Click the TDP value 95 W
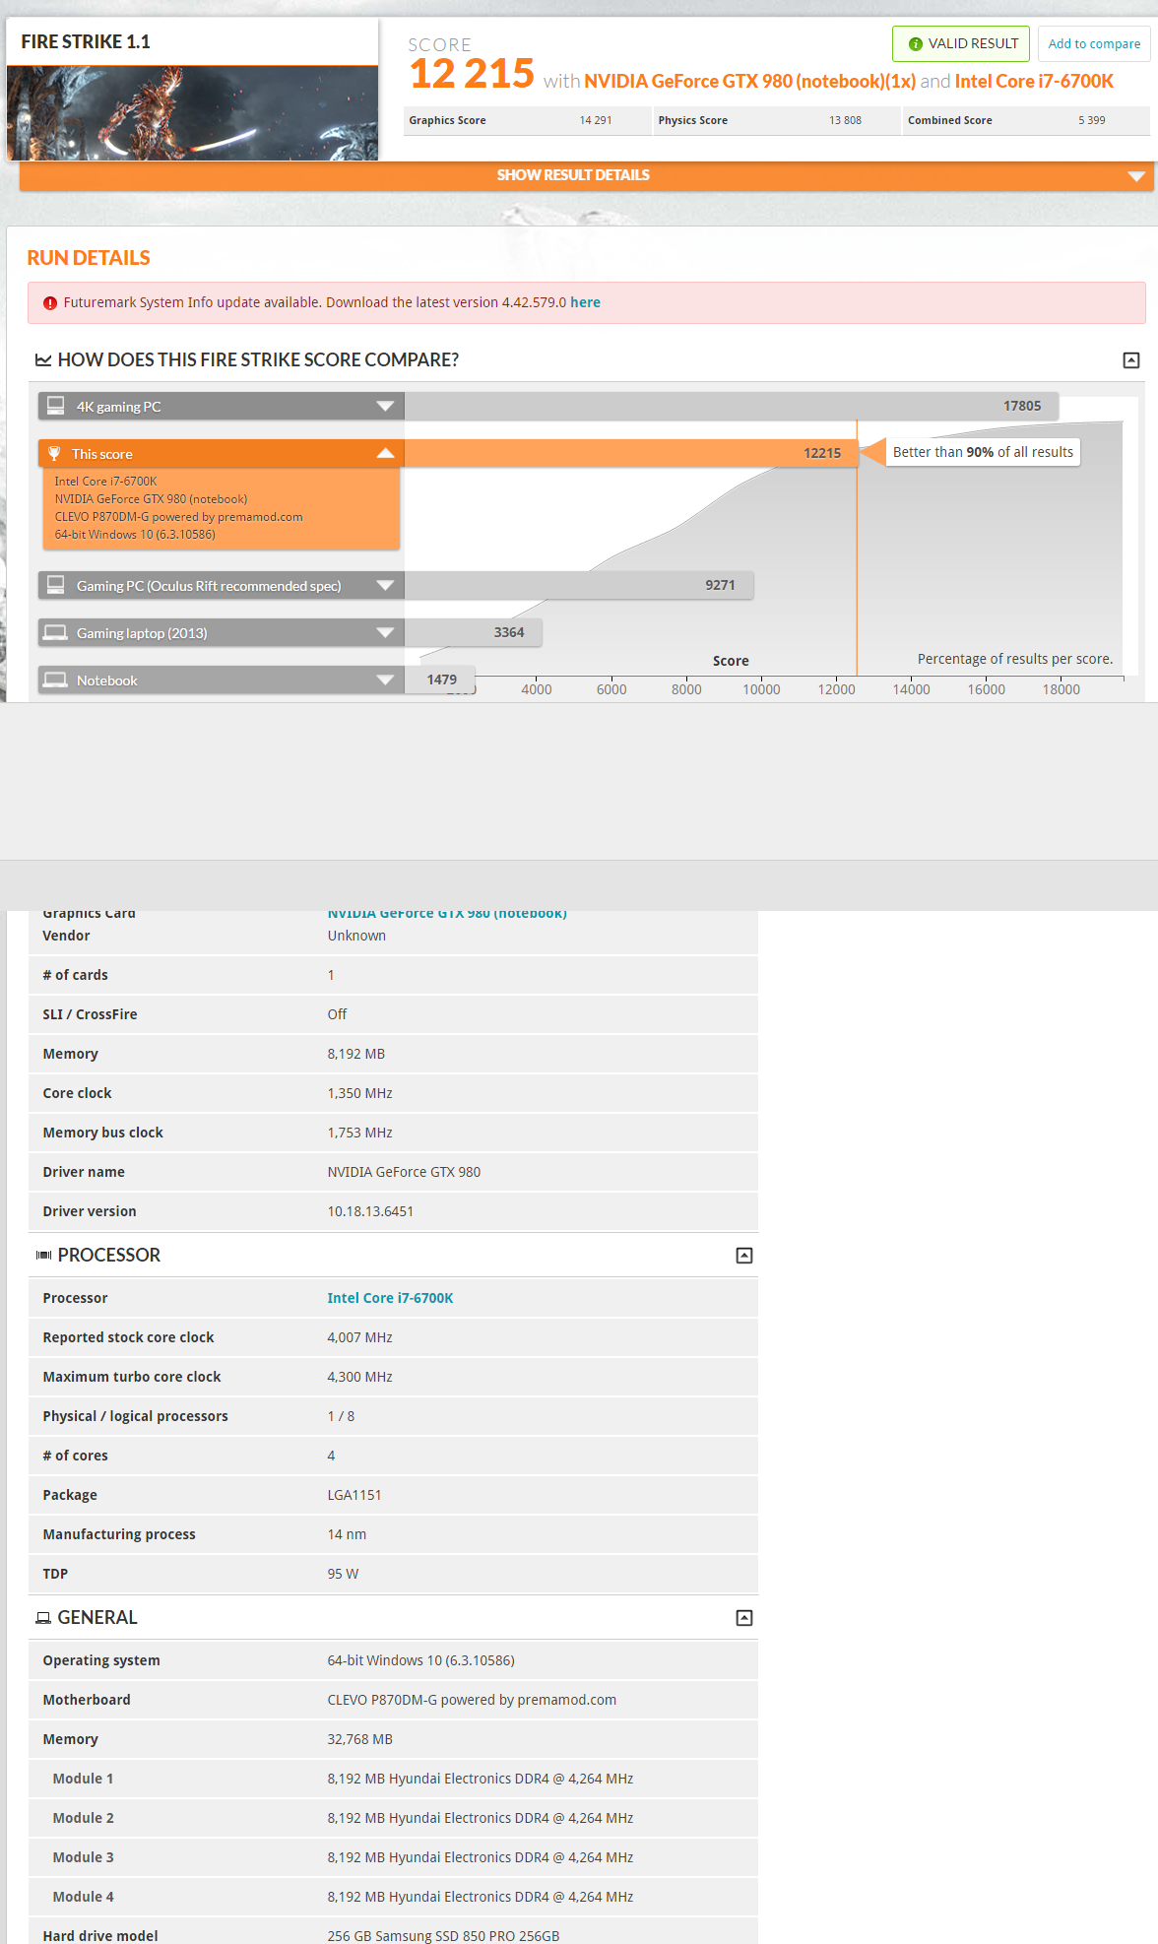This screenshot has width=1158, height=1944. [343, 1574]
